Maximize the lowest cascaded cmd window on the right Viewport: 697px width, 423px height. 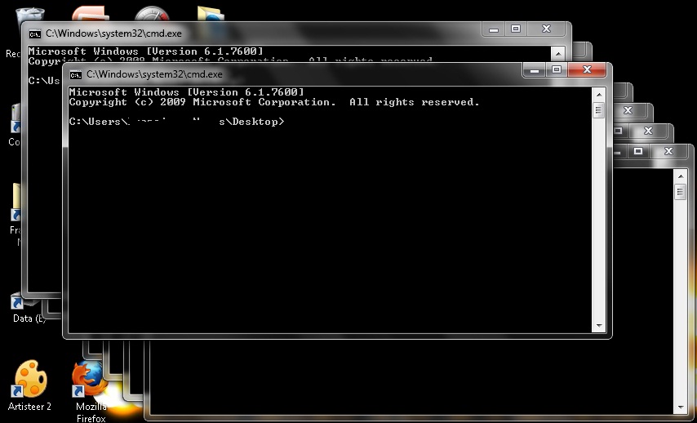point(638,151)
